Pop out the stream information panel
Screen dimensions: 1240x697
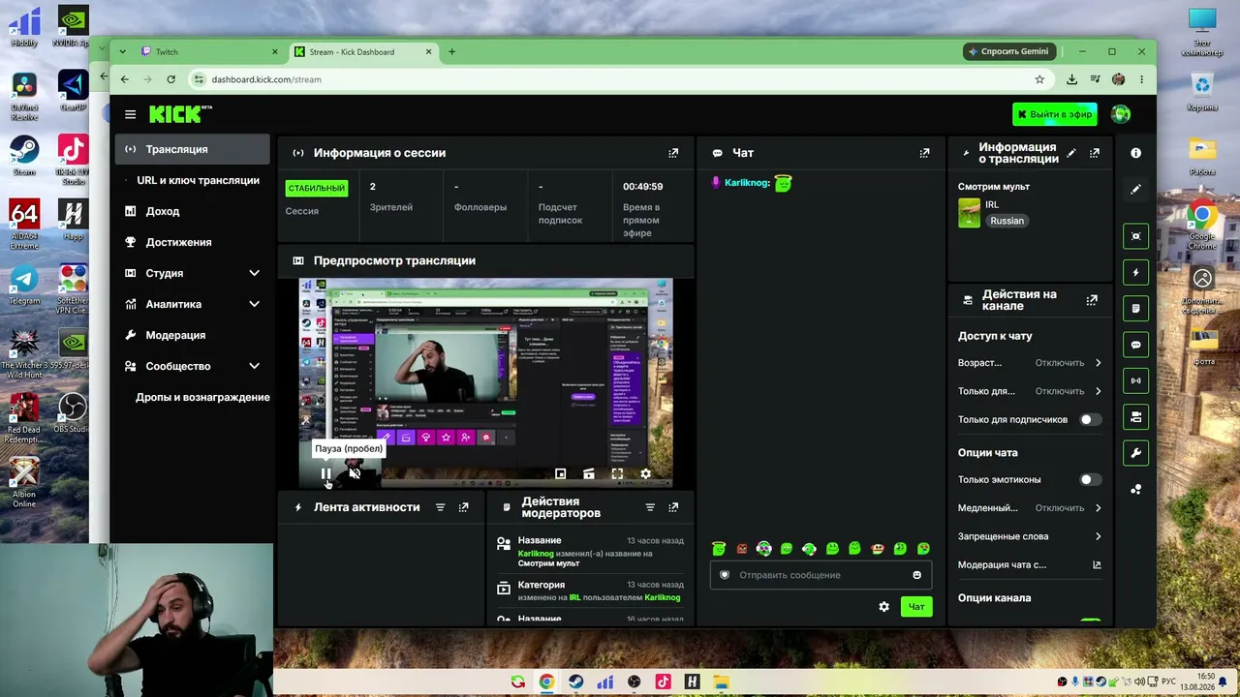(x=1095, y=153)
